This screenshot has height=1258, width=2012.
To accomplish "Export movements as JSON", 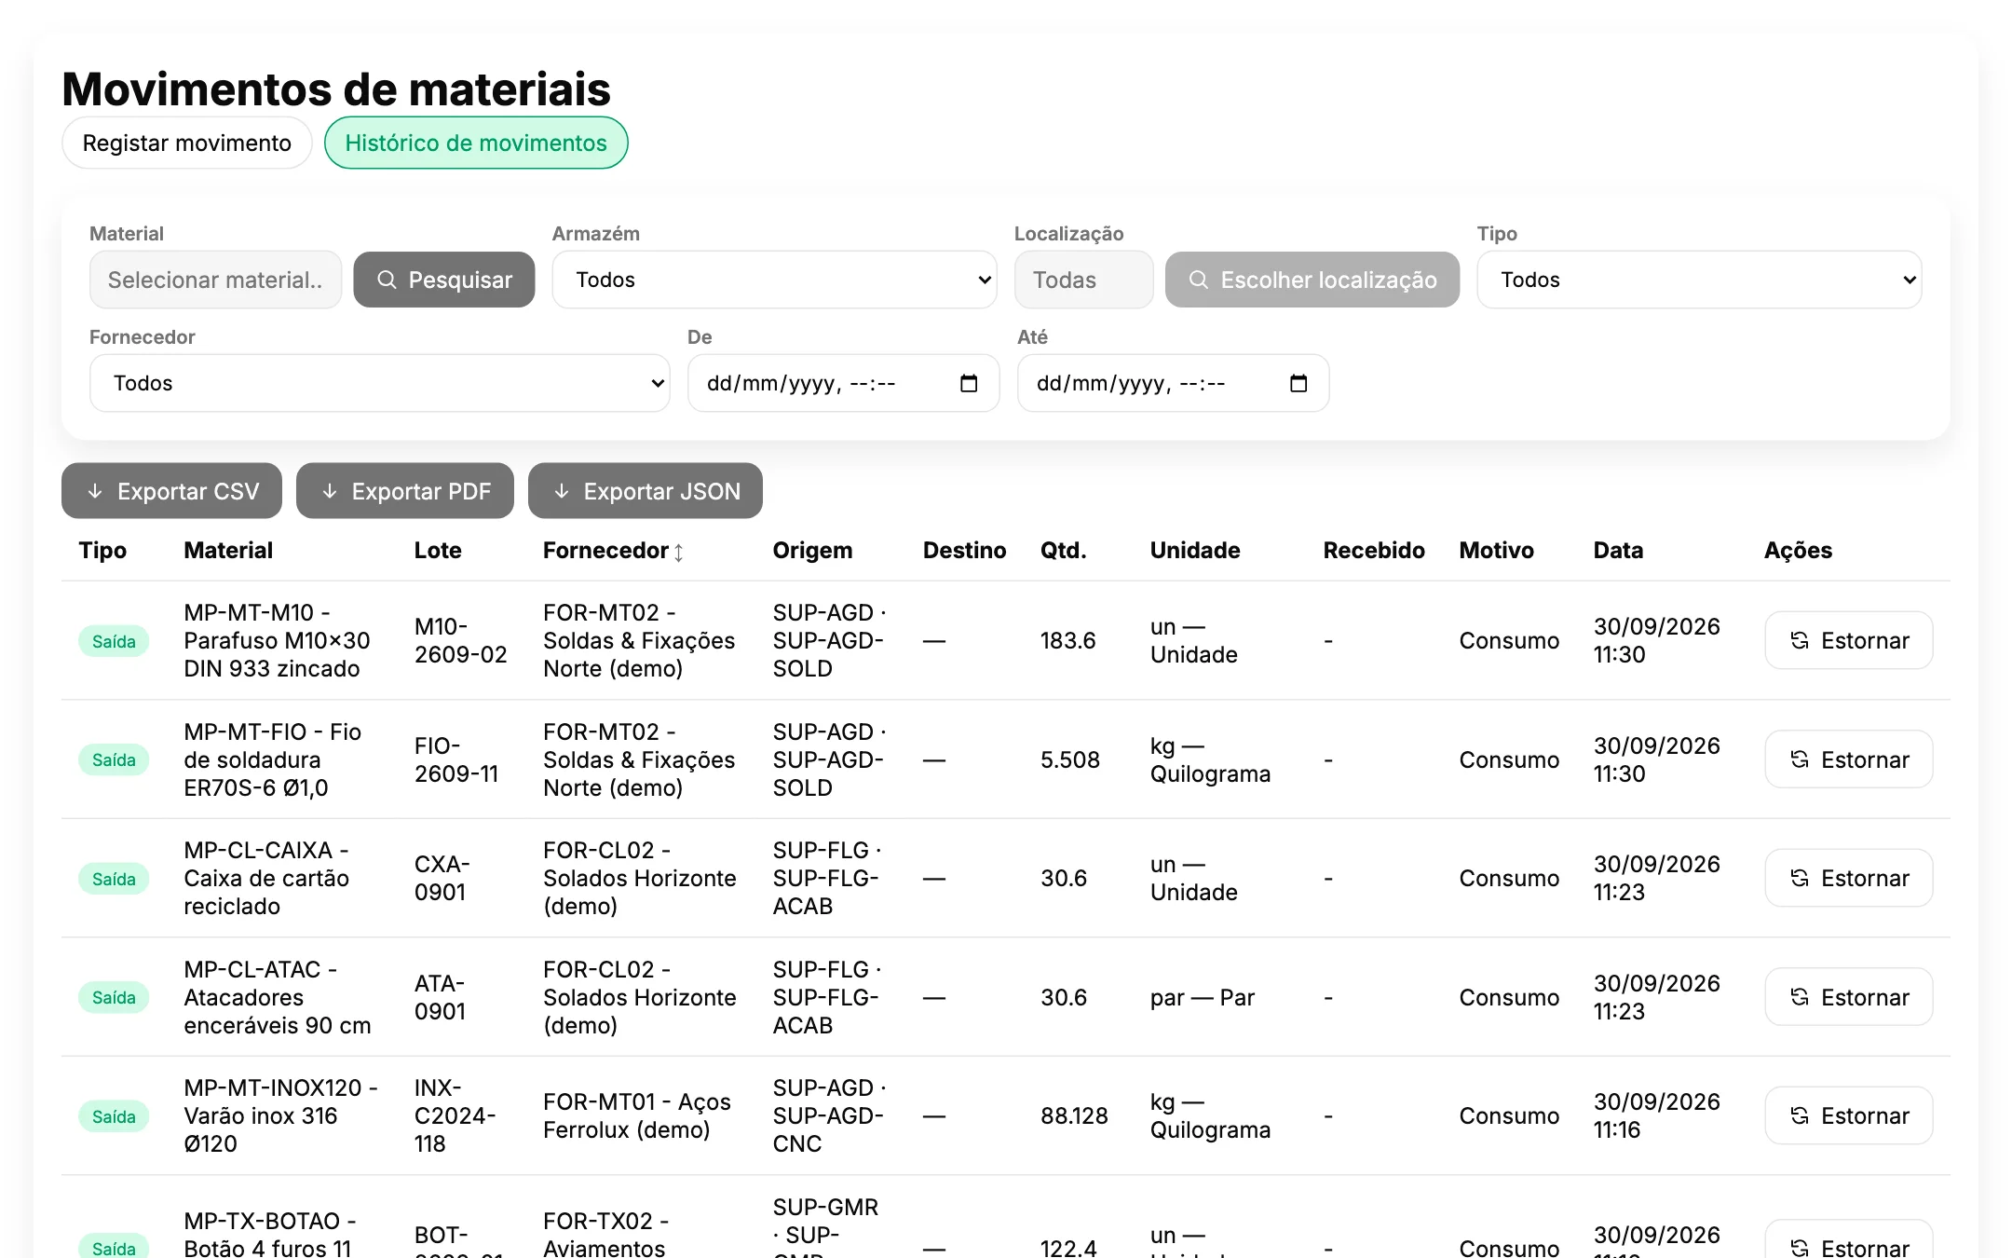I will [x=646, y=491].
